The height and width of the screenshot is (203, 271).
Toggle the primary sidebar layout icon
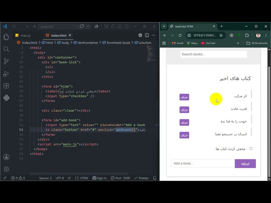pyautogui.click(x=113, y=26)
